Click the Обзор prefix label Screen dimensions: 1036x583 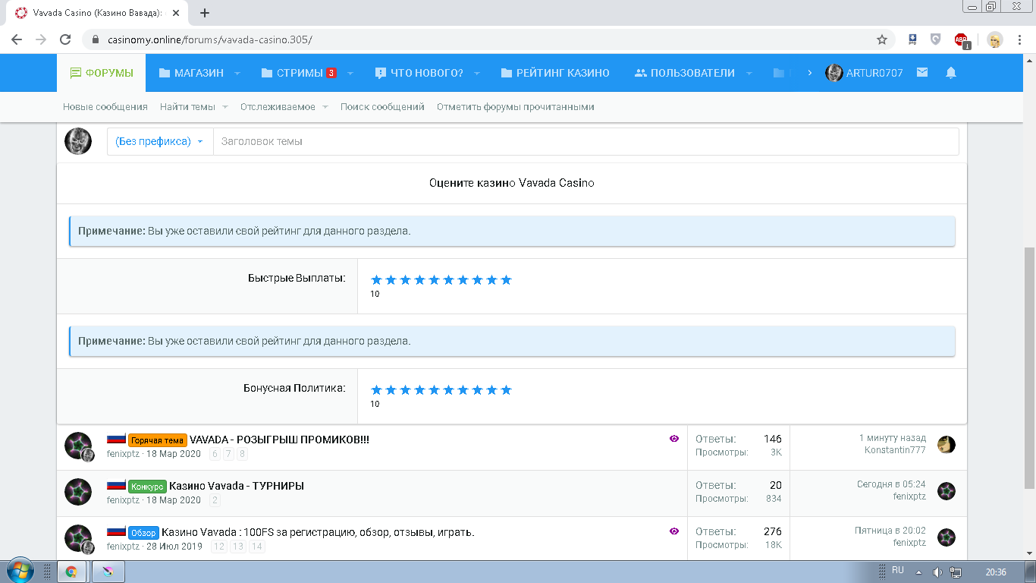[x=143, y=533]
